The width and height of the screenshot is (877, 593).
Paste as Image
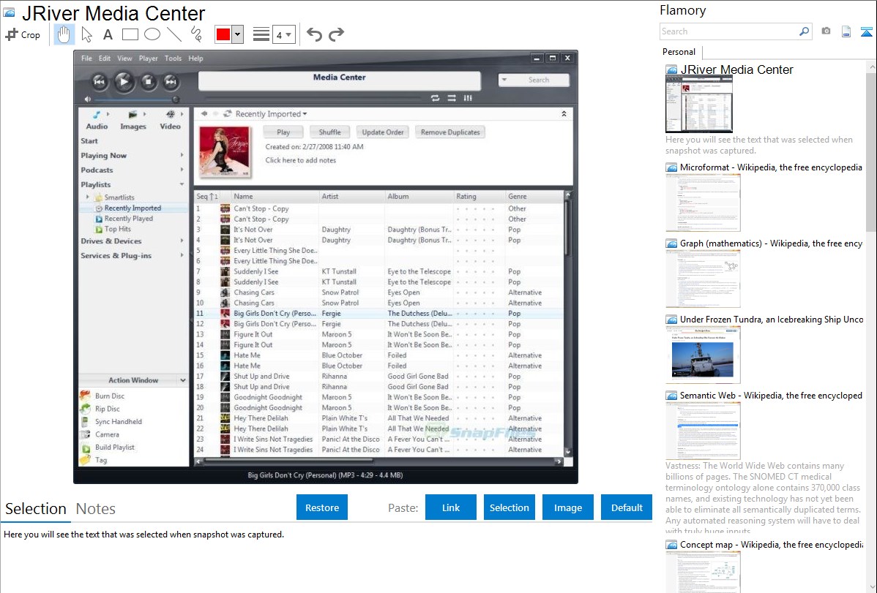(567, 507)
